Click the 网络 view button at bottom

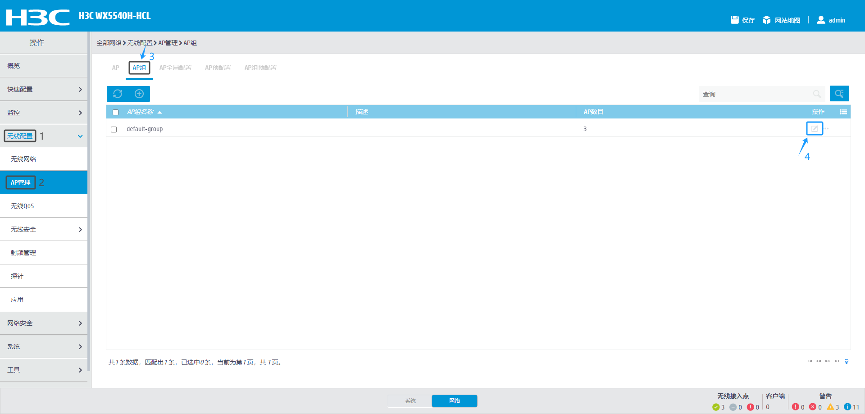pos(454,401)
